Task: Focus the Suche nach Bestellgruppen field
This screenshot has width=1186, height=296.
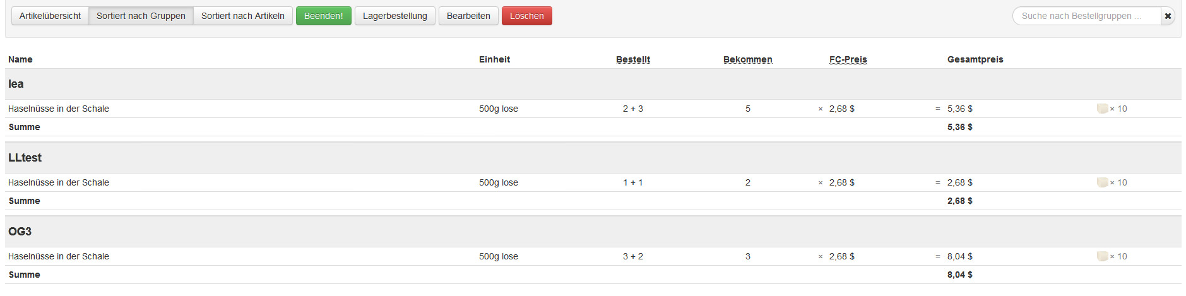Action: [x=1086, y=16]
